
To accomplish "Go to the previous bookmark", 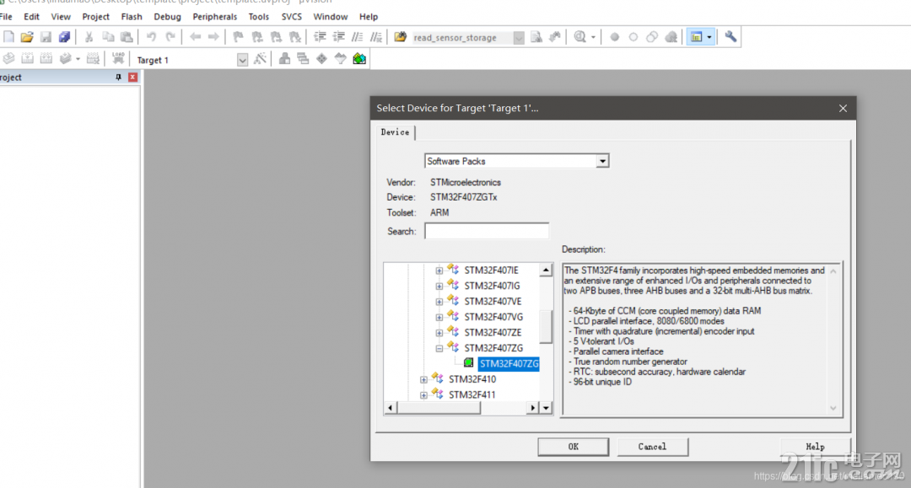I will [257, 37].
